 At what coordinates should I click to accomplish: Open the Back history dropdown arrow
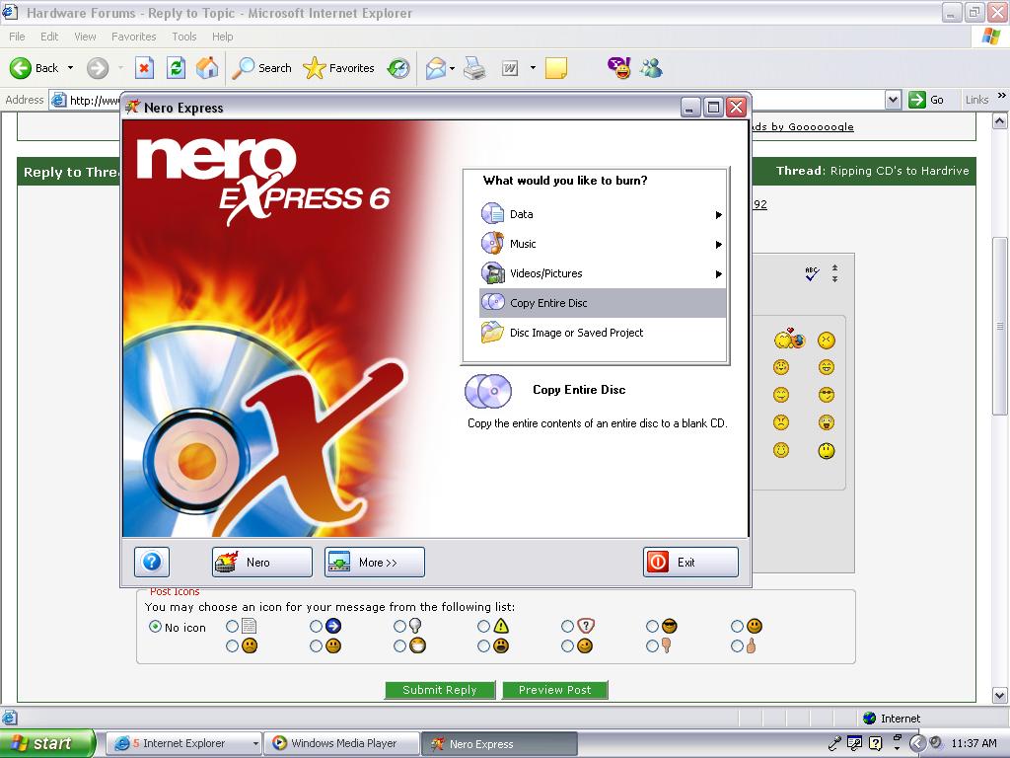(70, 68)
